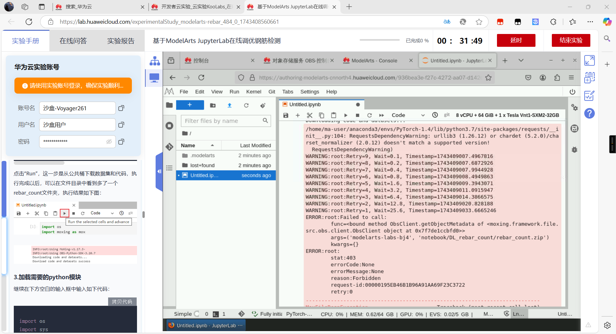Copy the 密码 value with its copy icon
The width and height of the screenshot is (616, 334).
coord(121,142)
